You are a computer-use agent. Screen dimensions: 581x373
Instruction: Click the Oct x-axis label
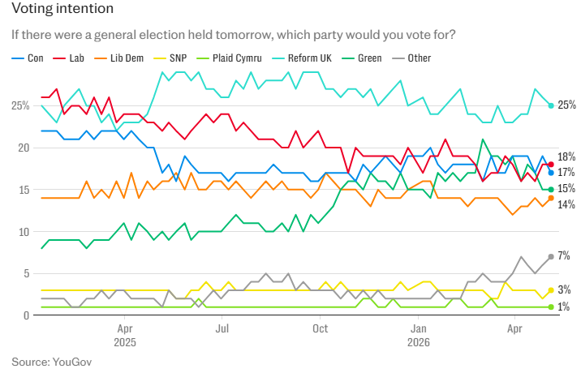321,328
